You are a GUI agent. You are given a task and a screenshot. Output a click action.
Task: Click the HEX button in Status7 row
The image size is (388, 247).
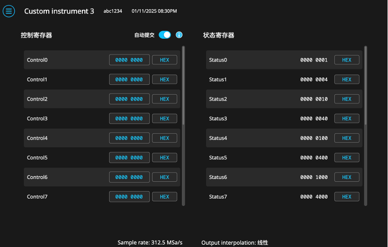[346, 197]
